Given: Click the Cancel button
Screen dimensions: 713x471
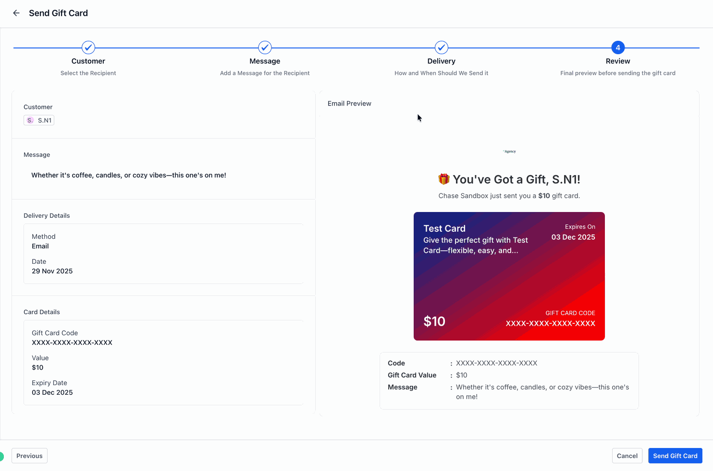Looking at the screenshot, I should [627, 456].
